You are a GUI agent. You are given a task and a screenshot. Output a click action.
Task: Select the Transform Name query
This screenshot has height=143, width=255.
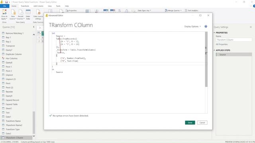pyautogui.click(x=13, y=121)
